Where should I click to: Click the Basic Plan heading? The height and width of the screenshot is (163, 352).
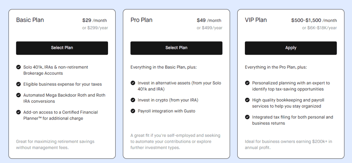point(30,20)
